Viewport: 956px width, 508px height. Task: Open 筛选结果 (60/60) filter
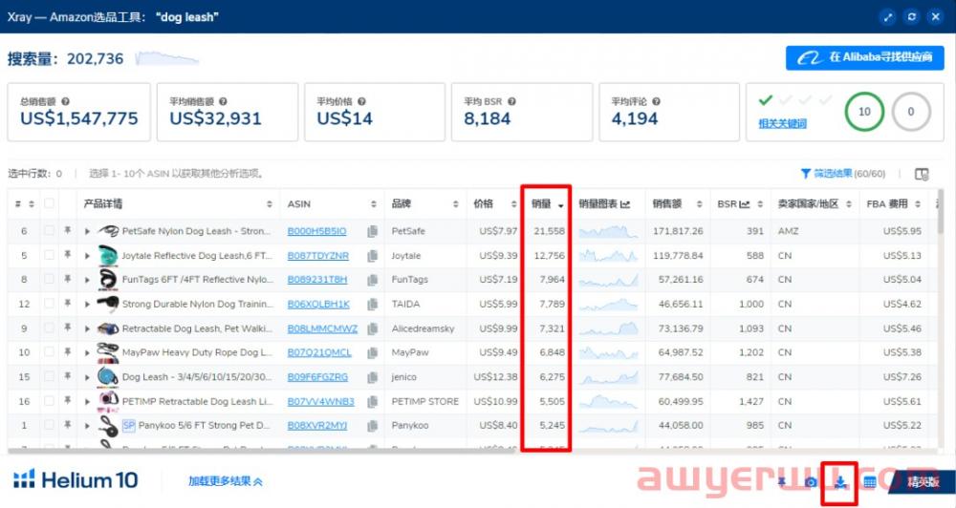[842, 174]
